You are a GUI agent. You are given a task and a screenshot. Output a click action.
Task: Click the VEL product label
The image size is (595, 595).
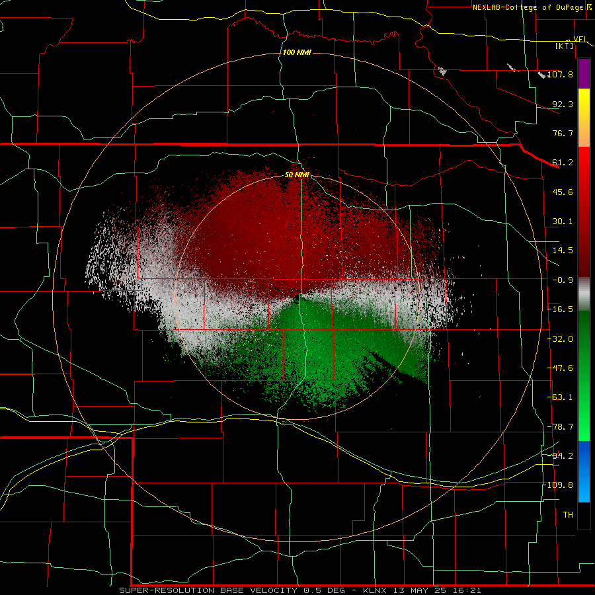(x=580, y=39)
